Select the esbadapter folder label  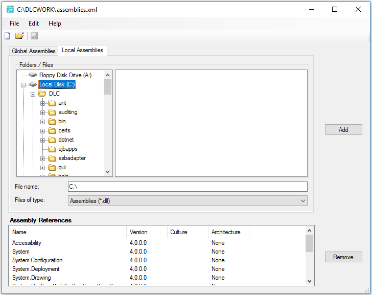pos(72,158)
